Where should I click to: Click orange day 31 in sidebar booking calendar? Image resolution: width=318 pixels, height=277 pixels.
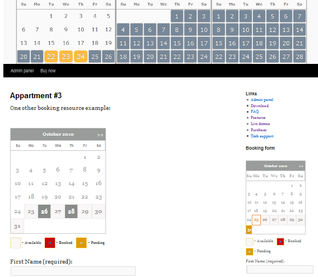tap(249, 230)
